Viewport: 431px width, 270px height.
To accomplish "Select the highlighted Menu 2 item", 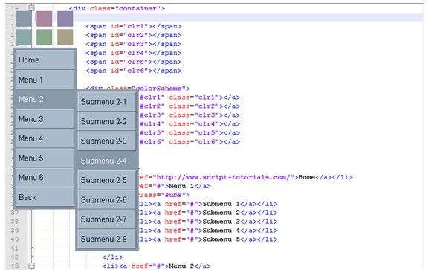I will tap(45, 99).
